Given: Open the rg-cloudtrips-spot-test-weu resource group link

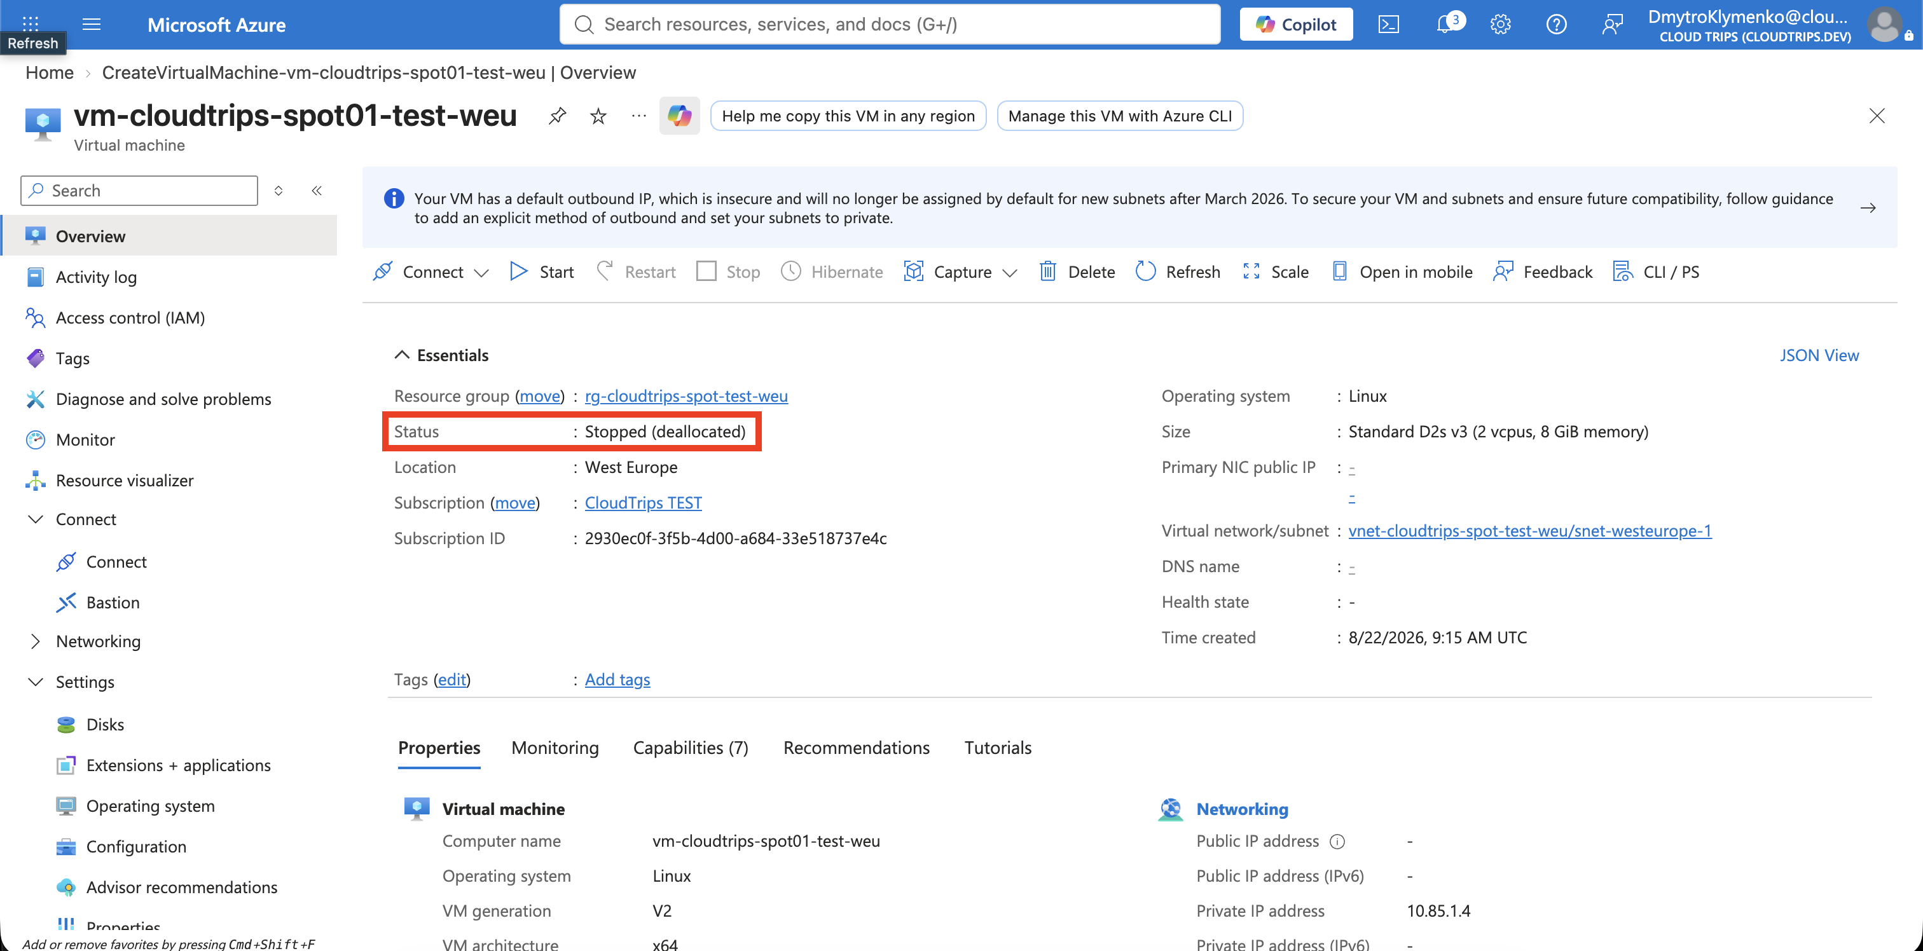Looking at the screenshot, I should click(x=686, y=395).
